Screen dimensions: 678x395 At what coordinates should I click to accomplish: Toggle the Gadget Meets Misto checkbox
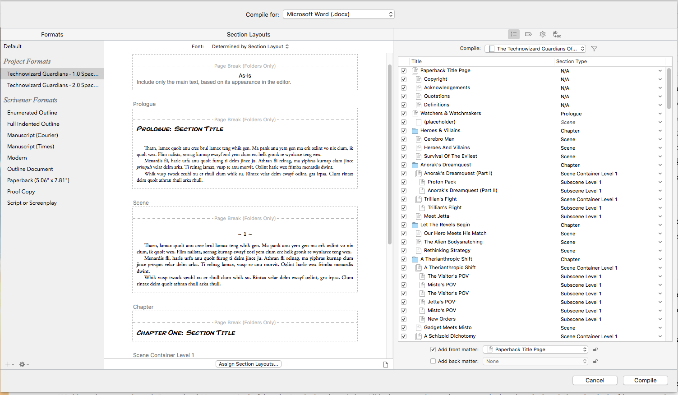(404, 328)
